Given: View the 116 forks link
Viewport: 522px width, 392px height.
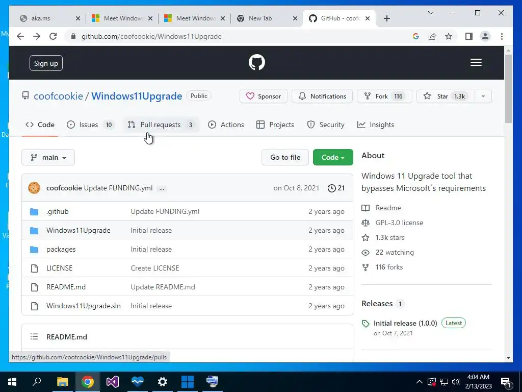Looking at the screenshot, I should click(x=389, y=267).
